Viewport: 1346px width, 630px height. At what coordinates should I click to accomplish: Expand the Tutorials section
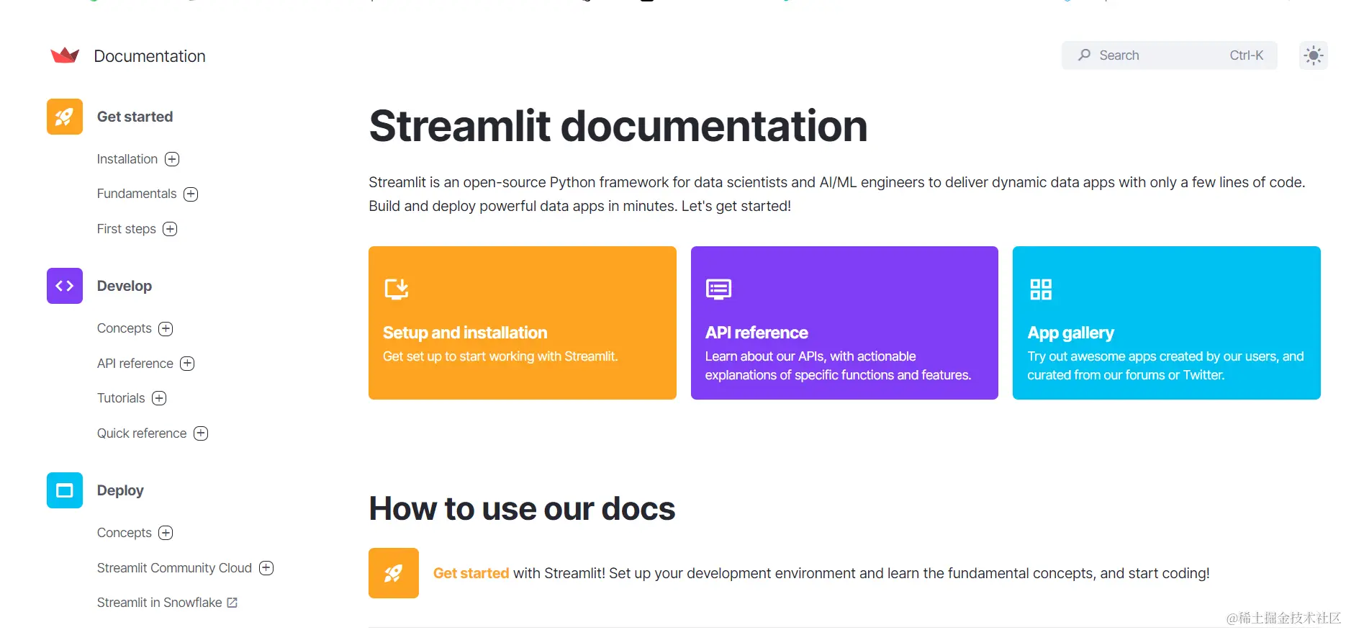159,398
